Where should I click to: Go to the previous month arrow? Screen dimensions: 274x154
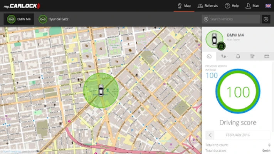pyautogui.click(x=210, y=135)
